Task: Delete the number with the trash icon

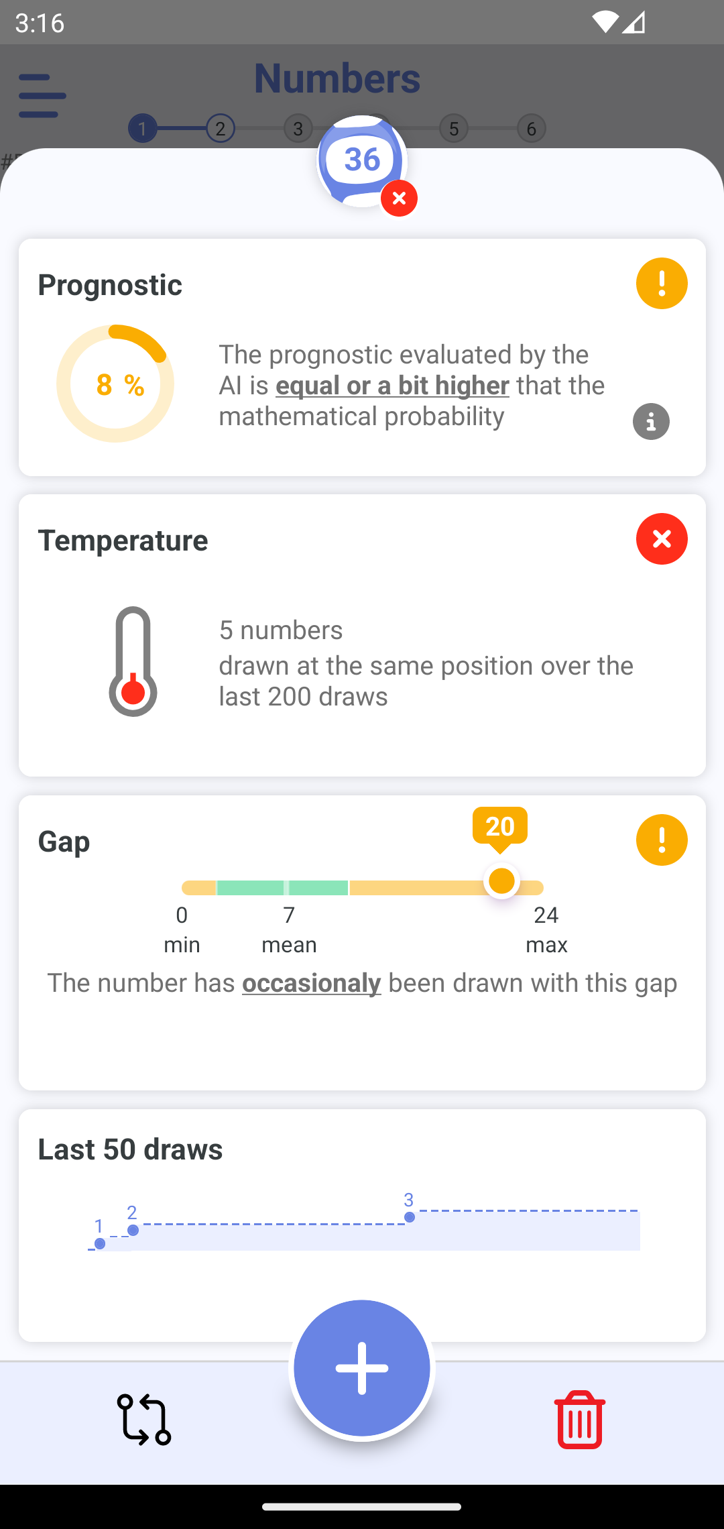Action: pos(580,1419)
